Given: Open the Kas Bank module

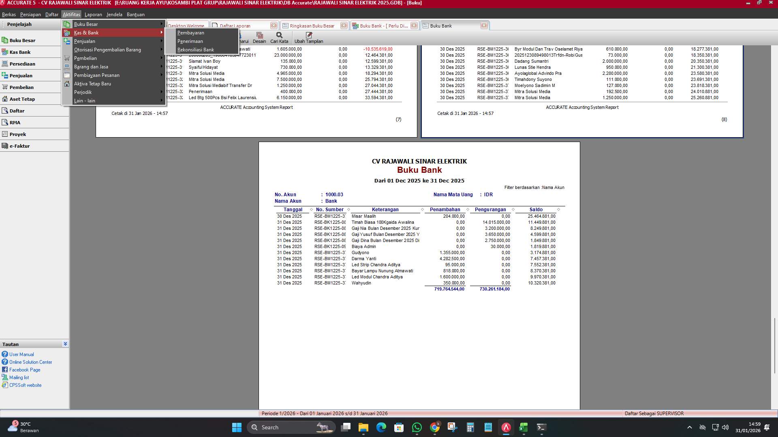Looking at the screenshot, I should pyautogui.click(x=19, y=52).
